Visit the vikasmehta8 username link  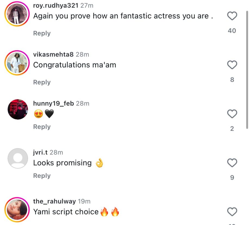[53, 54]
